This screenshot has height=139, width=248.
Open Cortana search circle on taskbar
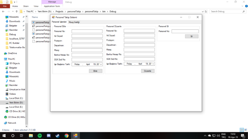coord(13,136)
